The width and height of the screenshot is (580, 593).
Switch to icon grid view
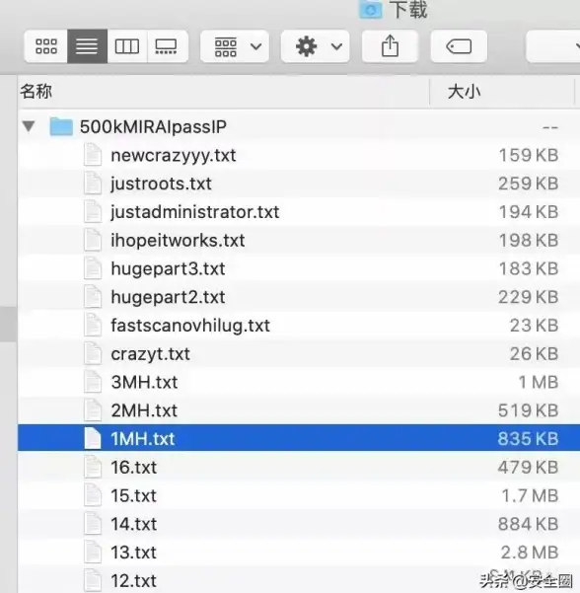(45, 46)
